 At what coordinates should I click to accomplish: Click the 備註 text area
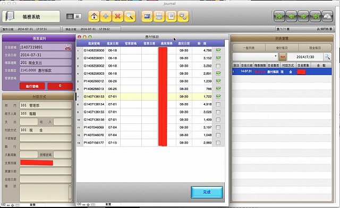(x=44, y=193)
